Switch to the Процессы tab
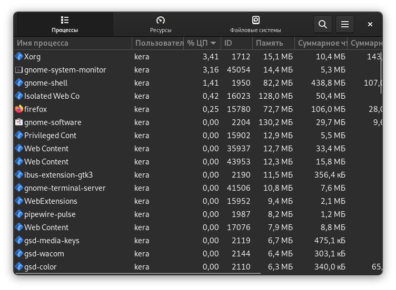The height and width of the screenshot is (290, 396). 65,24
